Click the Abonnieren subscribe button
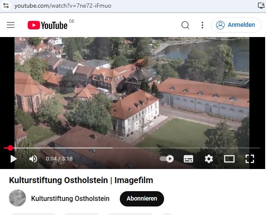 142,198
